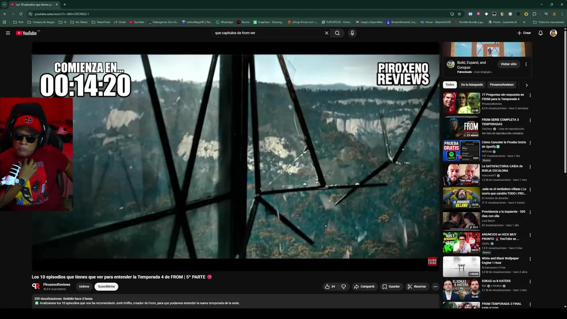Dislike the video with thumbs down
Viewport: 567px width, 319px height.
pos(343,287)
